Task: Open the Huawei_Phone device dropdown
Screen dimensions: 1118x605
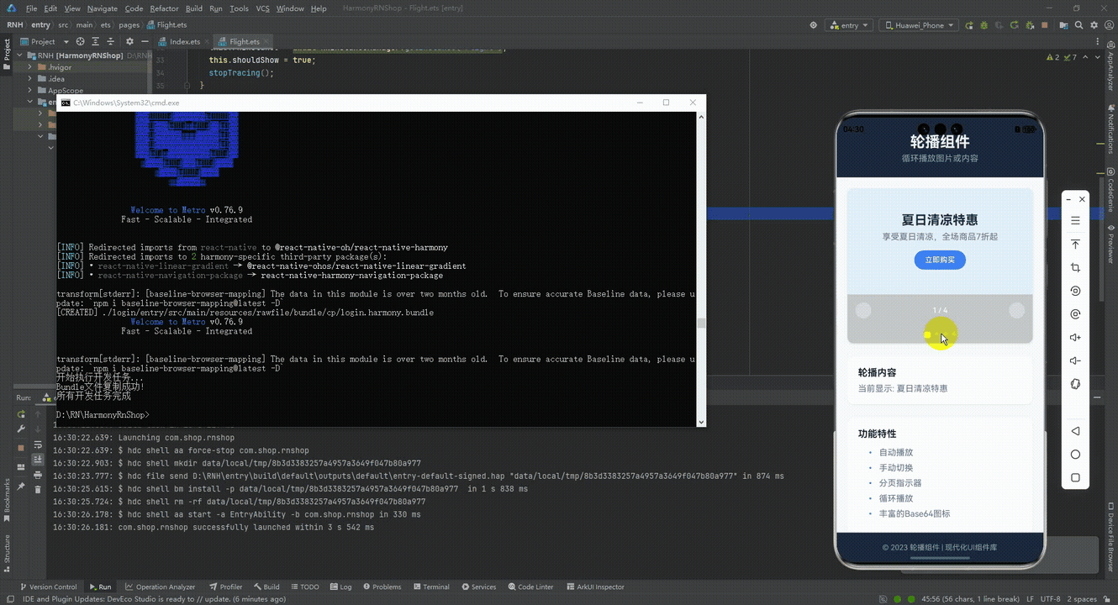Action: pos(919,25)
